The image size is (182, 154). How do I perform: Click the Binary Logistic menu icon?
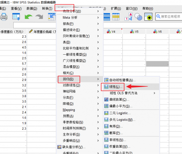[x=106, y=113]
